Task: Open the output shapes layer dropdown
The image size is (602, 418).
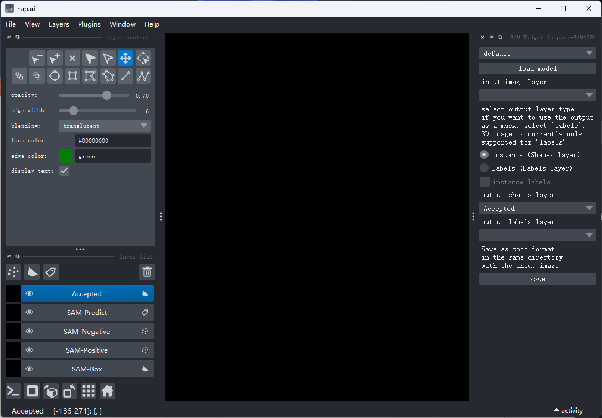Action: pos(537,208)
